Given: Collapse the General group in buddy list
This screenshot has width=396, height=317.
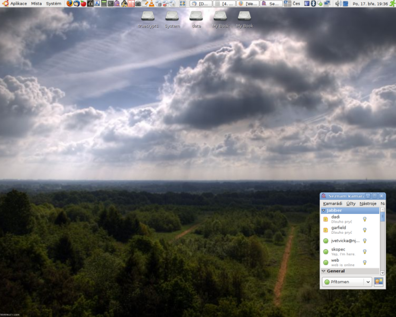Looking at the screenshot, I should tap(323, 271).
